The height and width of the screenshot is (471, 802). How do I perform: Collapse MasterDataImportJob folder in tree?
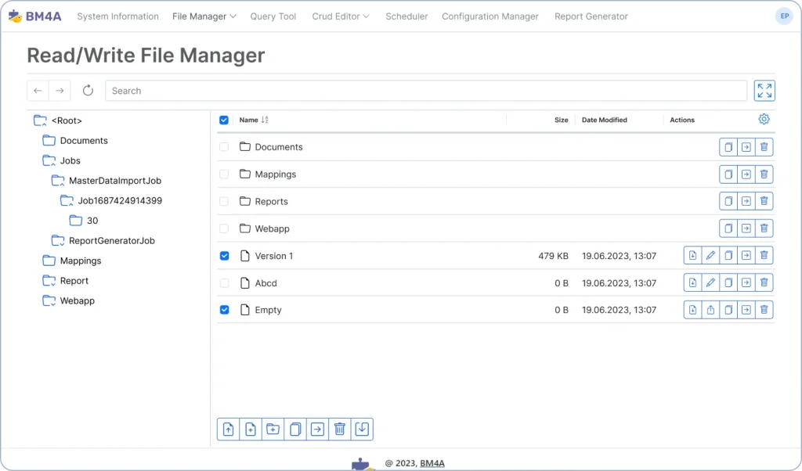pyautogui.click(x=58, y=180)
